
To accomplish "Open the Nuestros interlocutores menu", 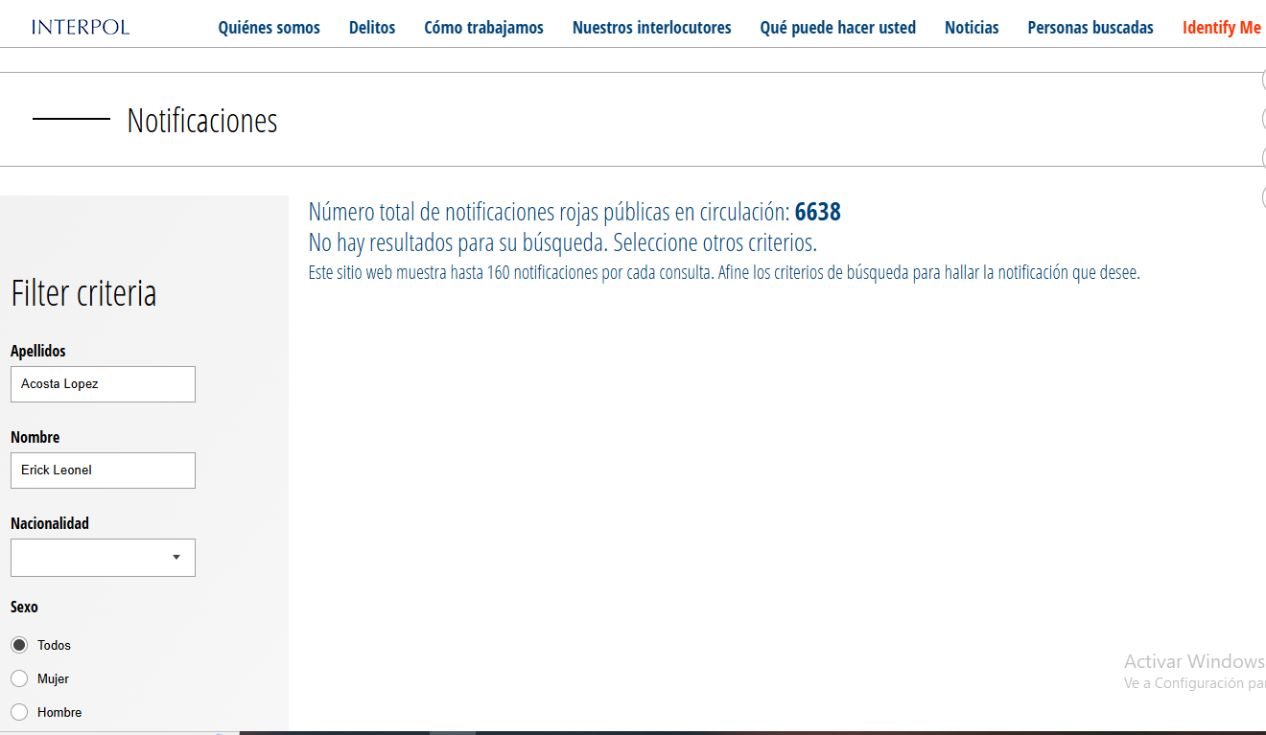I will pos(651,28).
